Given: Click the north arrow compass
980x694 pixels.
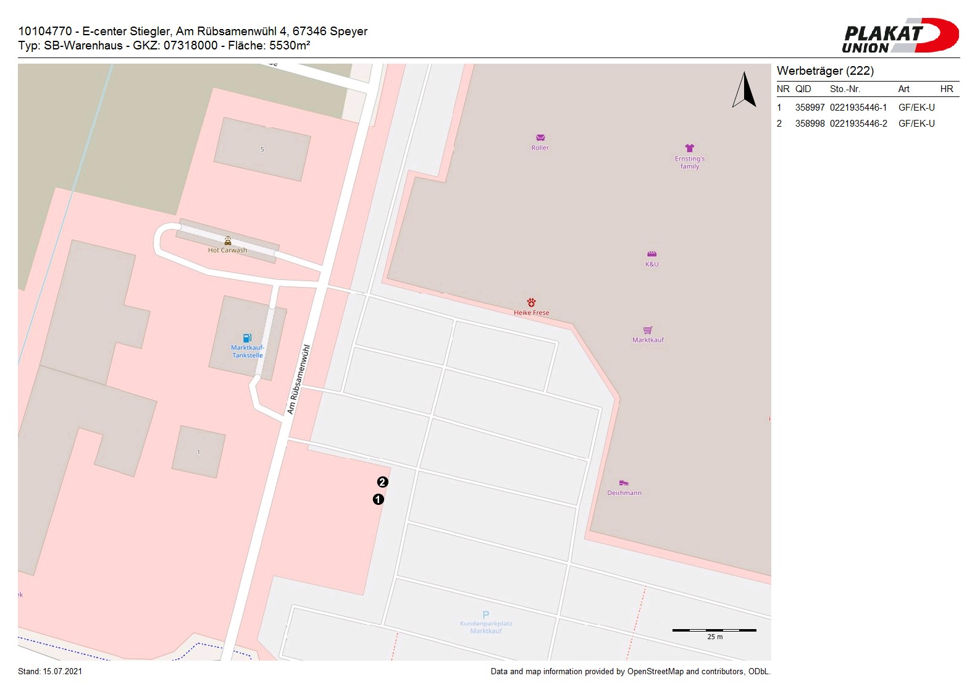Looking at the screenshot, I should click(745, 90).
